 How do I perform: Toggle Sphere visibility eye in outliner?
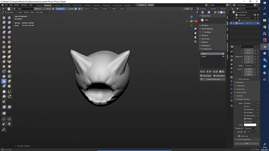coord(258,23)
